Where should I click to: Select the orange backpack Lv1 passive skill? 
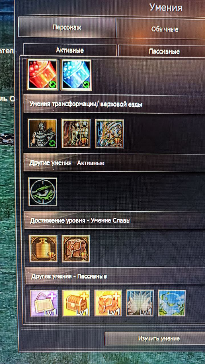click(108, 303)
